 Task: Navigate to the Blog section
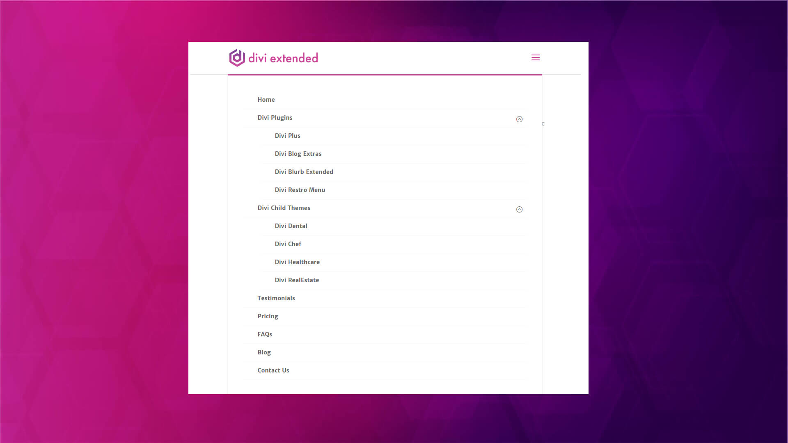(264, 352)
